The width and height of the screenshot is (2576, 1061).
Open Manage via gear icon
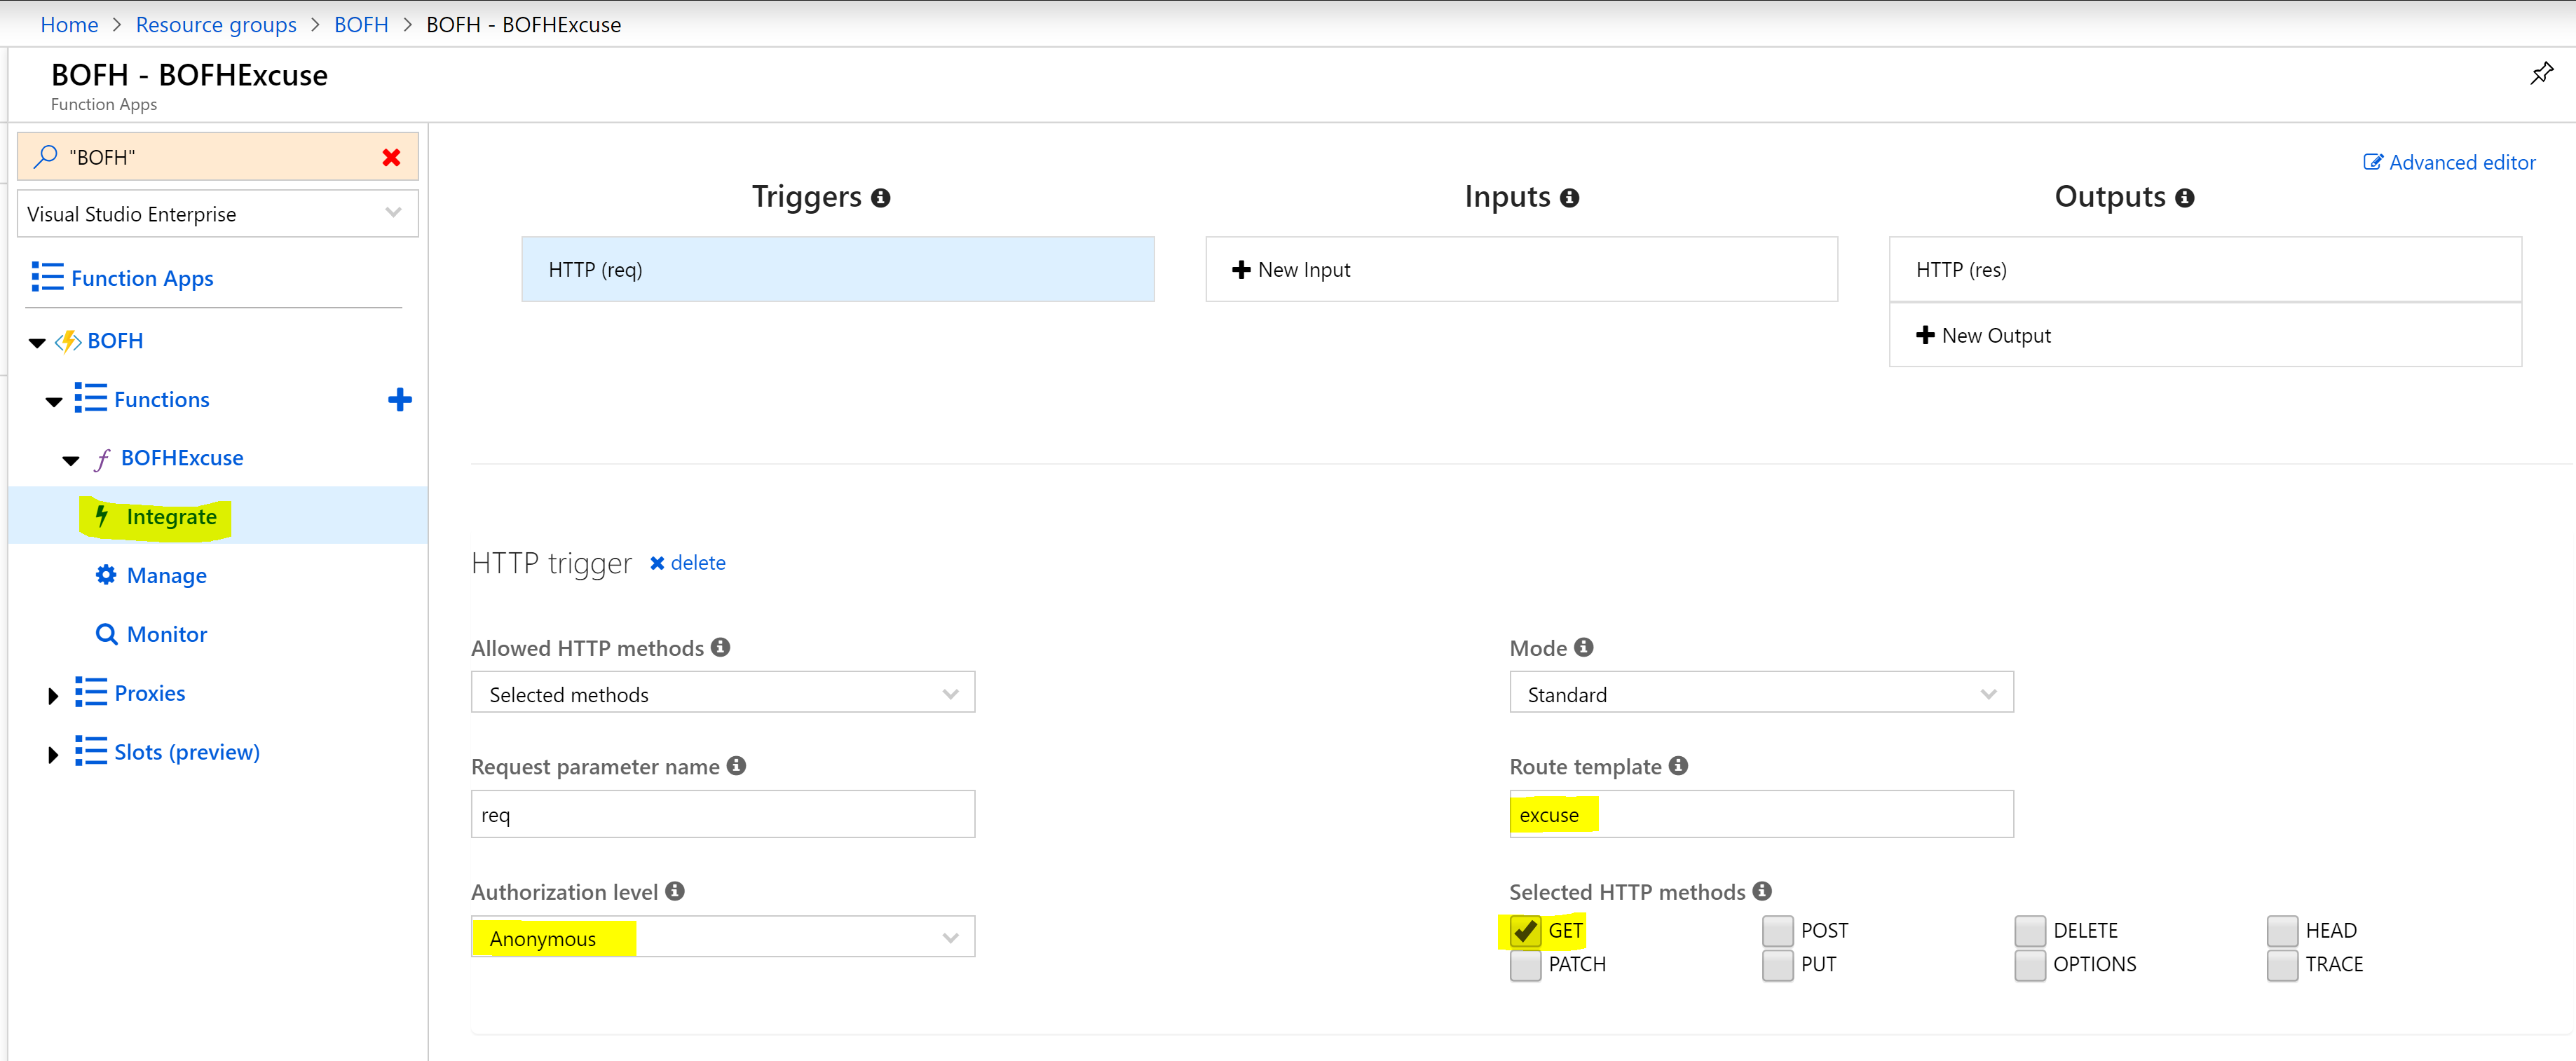click(106, 575)
